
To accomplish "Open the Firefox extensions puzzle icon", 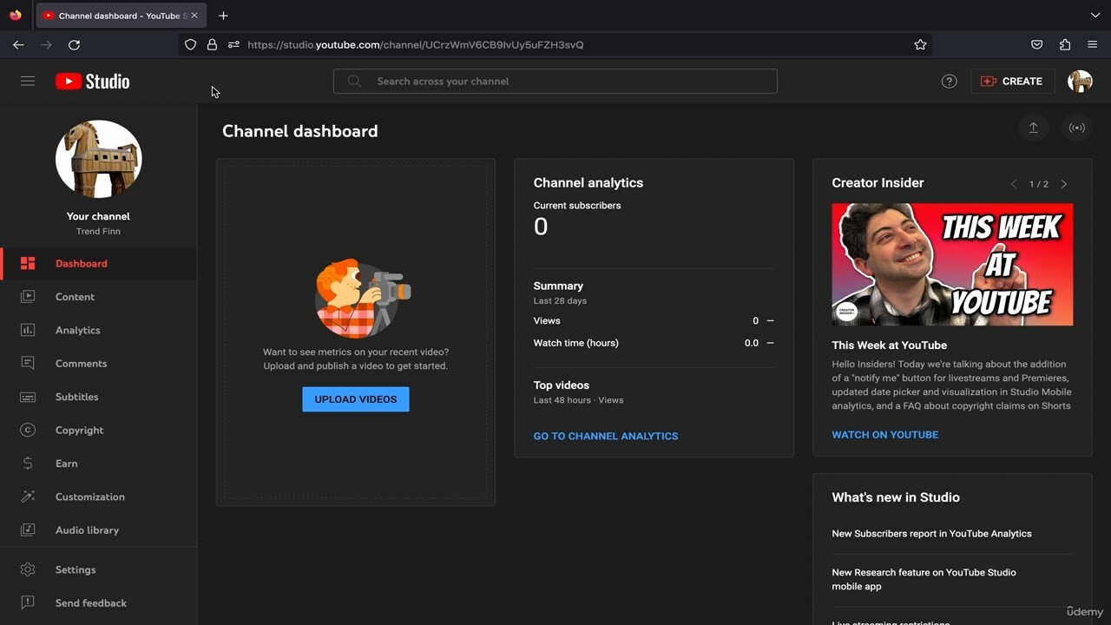I will coord(1065,44).
